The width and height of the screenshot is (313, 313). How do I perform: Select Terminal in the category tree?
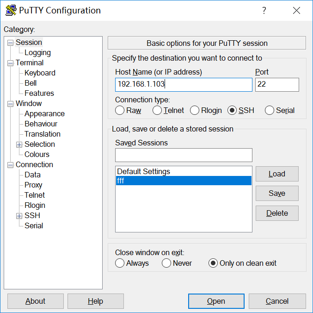[29, 63]
